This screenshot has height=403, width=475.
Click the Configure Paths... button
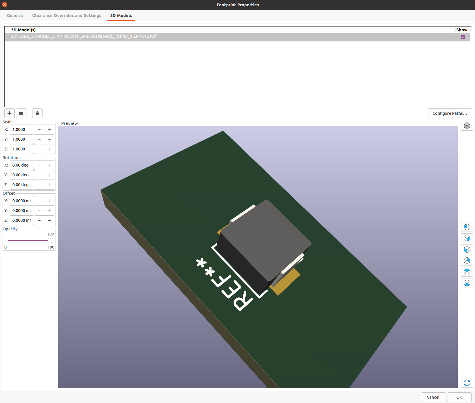coord(449,113)
